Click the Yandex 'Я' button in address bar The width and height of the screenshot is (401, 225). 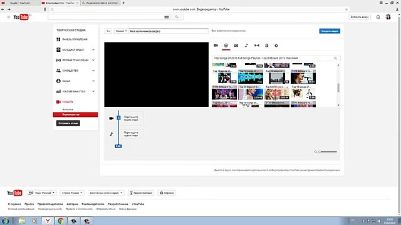44,9
